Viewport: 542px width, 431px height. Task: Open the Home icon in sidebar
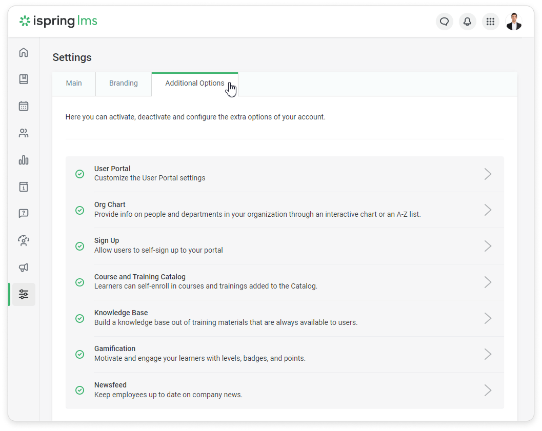pos(24,52)
